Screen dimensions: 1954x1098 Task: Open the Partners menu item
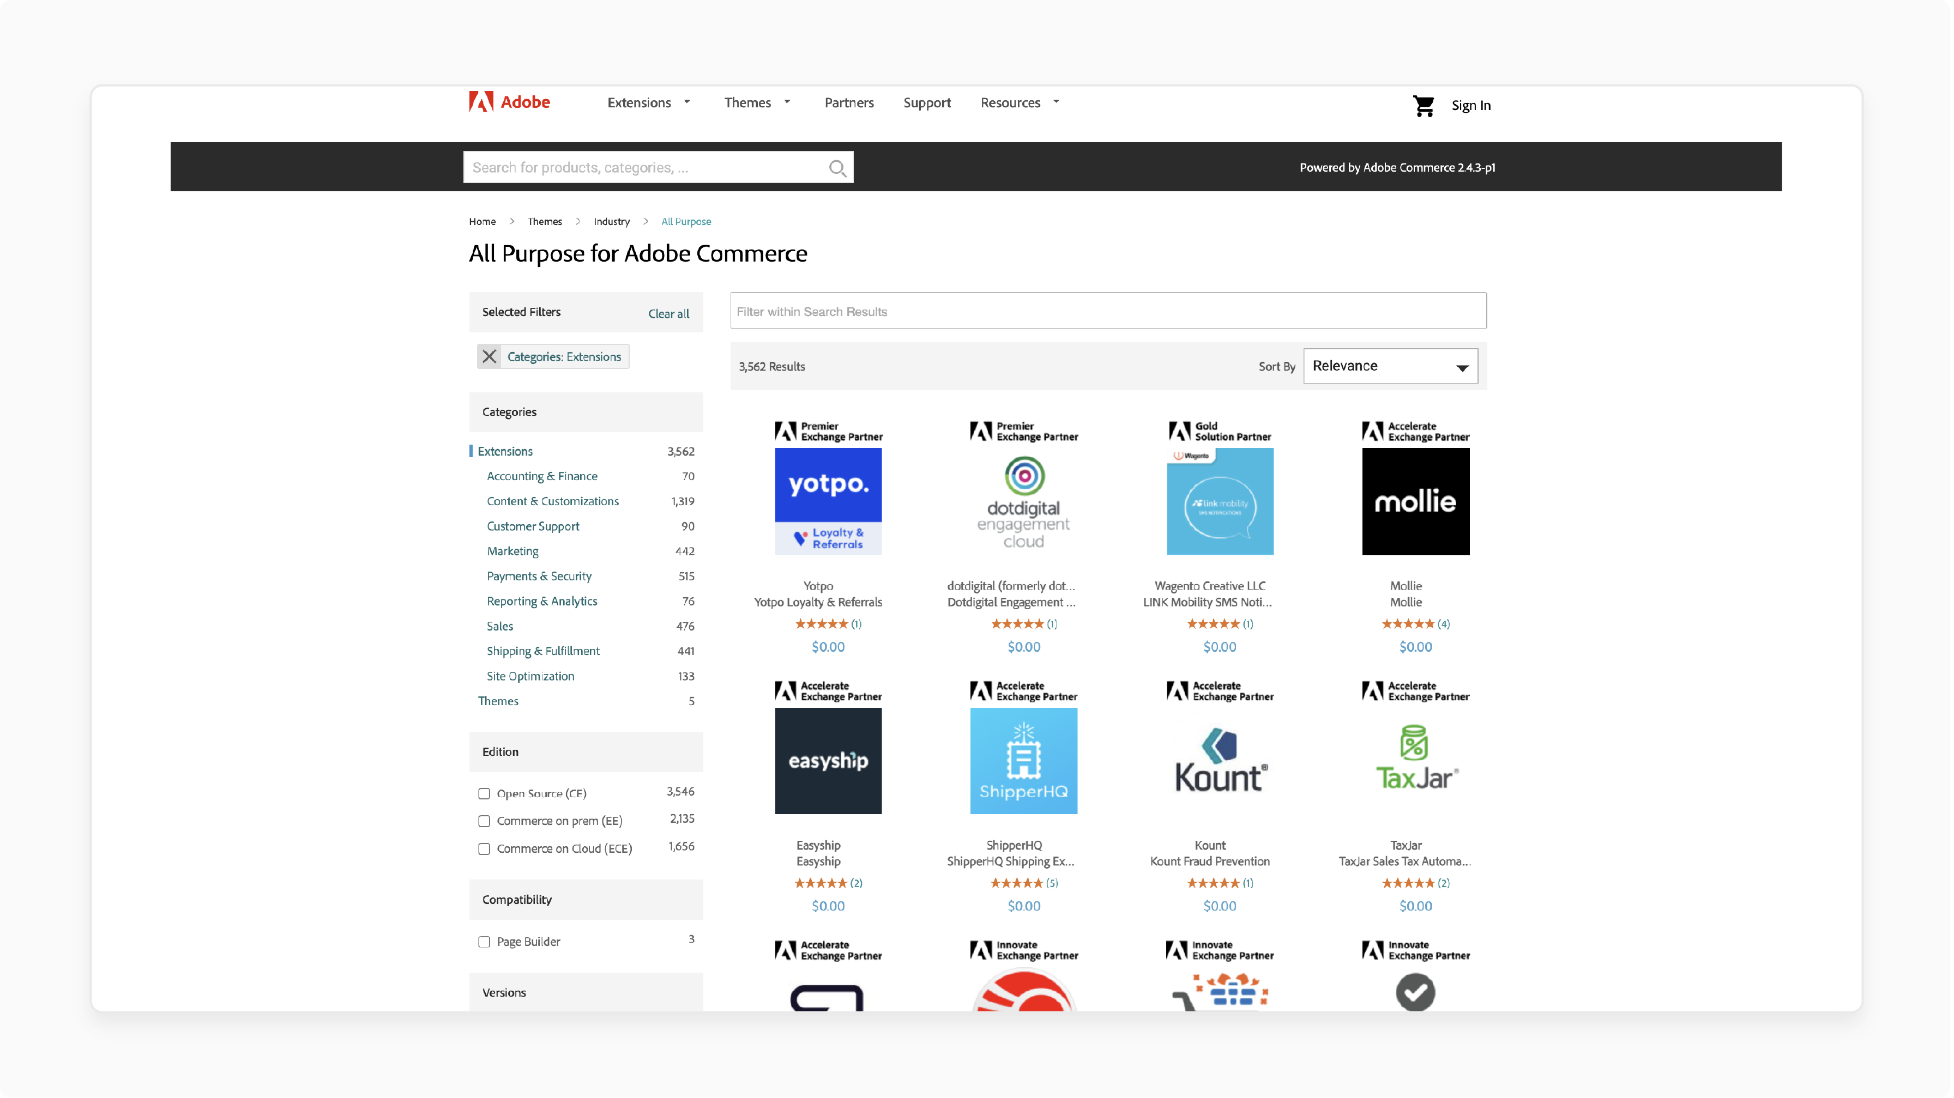[849, 102]
